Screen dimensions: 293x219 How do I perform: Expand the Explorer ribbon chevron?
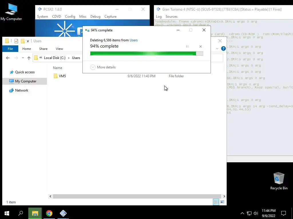[x=217, y=48]
